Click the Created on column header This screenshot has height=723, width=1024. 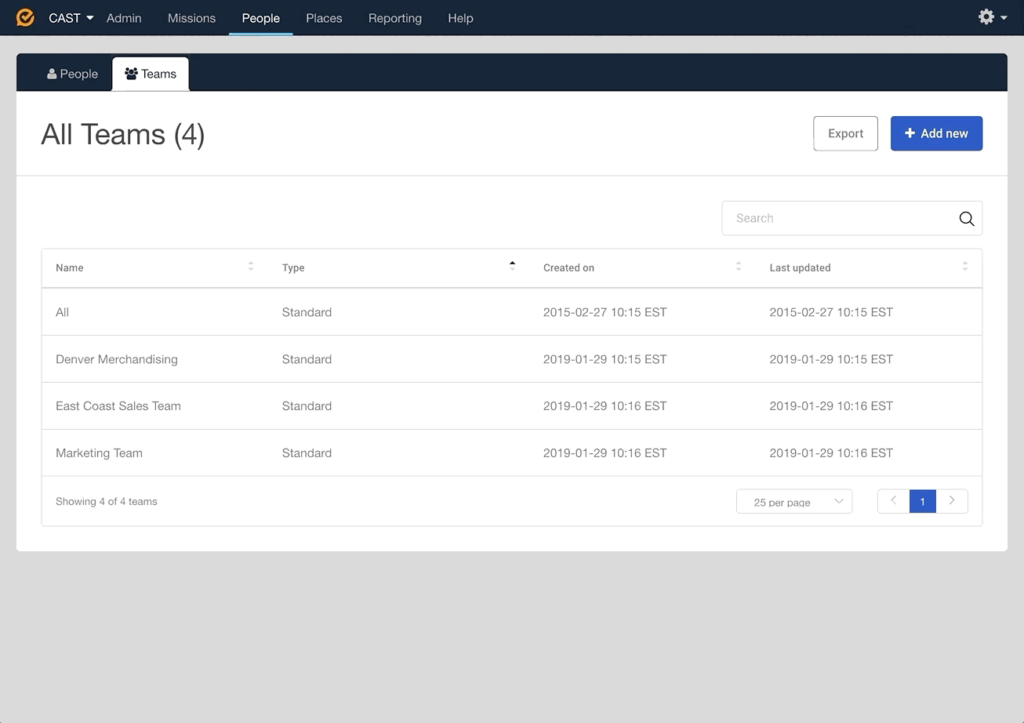(568, 267)
